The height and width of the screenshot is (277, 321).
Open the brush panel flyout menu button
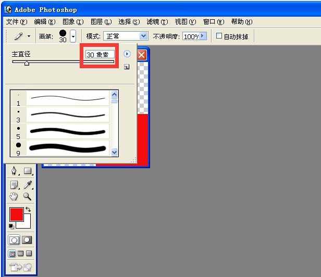(x=127, y=54)
